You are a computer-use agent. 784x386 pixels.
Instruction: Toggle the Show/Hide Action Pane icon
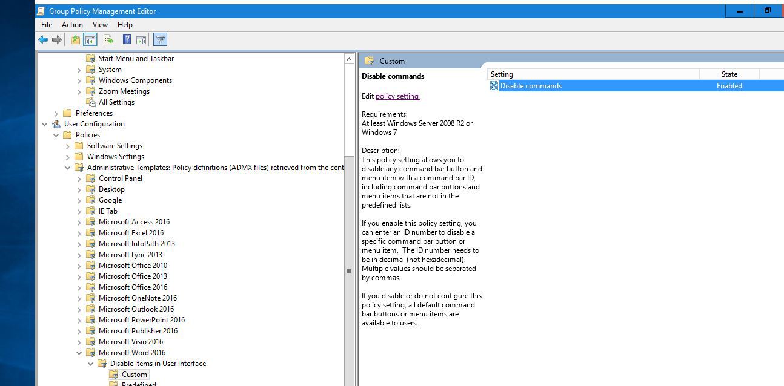[141, 40]
